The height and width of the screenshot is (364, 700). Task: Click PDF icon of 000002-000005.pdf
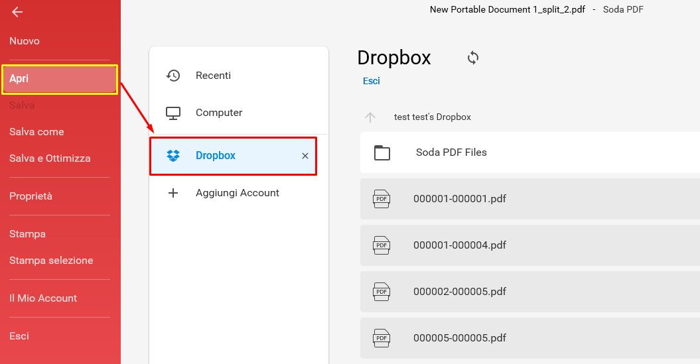coord(382,292)
